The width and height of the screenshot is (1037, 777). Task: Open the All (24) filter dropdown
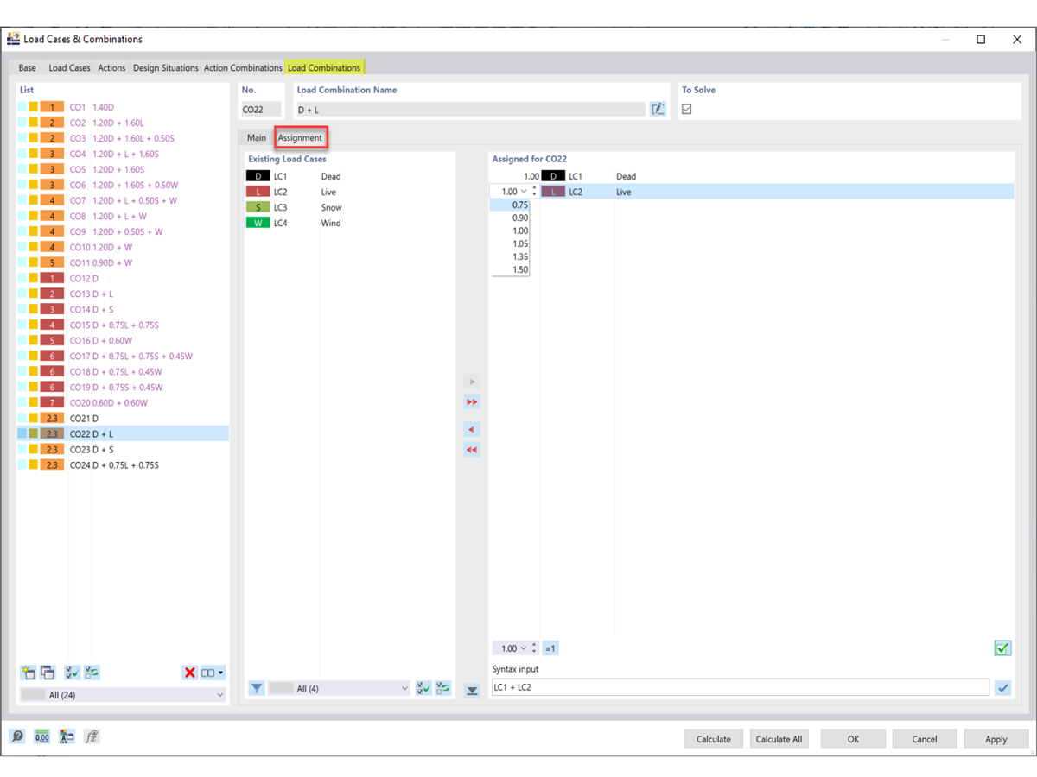123,695
